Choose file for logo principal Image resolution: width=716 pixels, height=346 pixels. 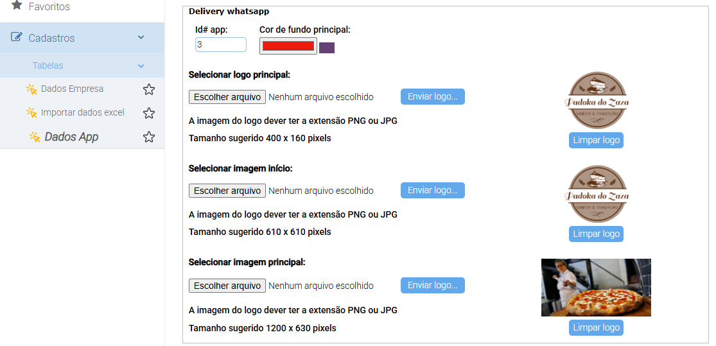227,97
